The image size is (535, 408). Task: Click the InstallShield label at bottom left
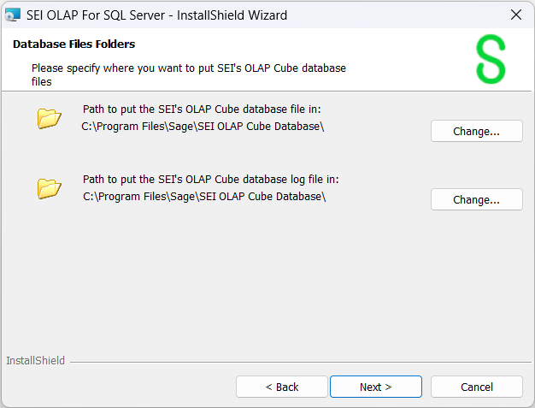[35, 361]
